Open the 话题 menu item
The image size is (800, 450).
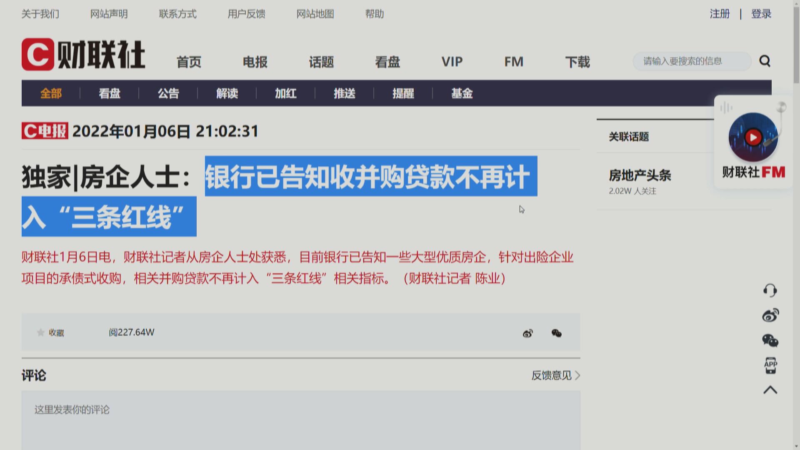click(x=321, y=62)
